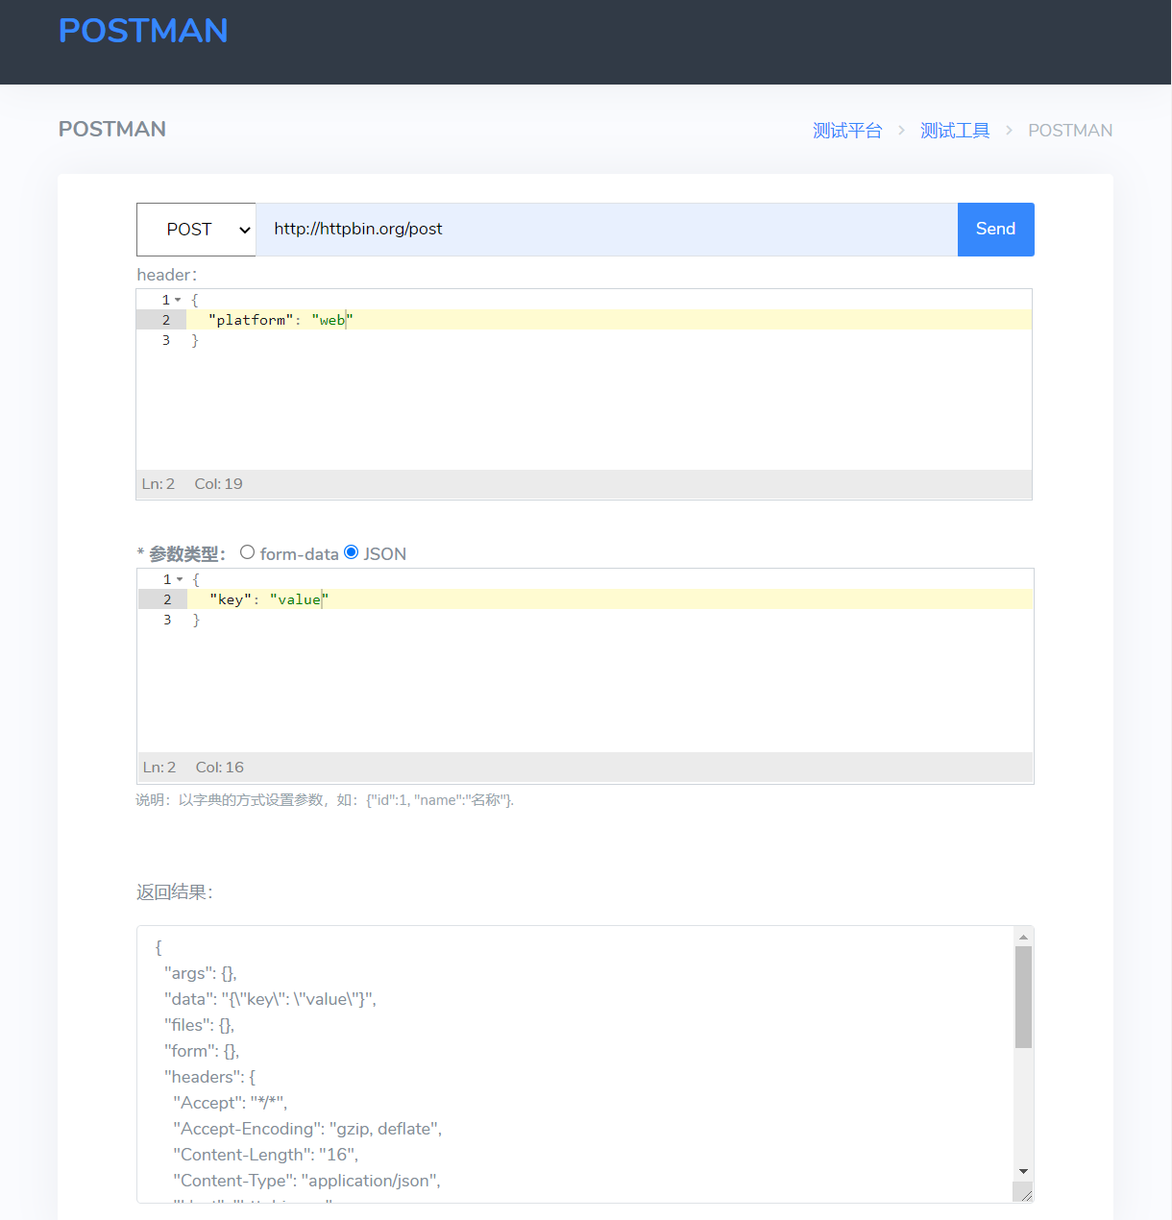The image size is (1172, 1220).
Task: Collapse the body editor line 1 fold arrow
Action: [180, 579]
